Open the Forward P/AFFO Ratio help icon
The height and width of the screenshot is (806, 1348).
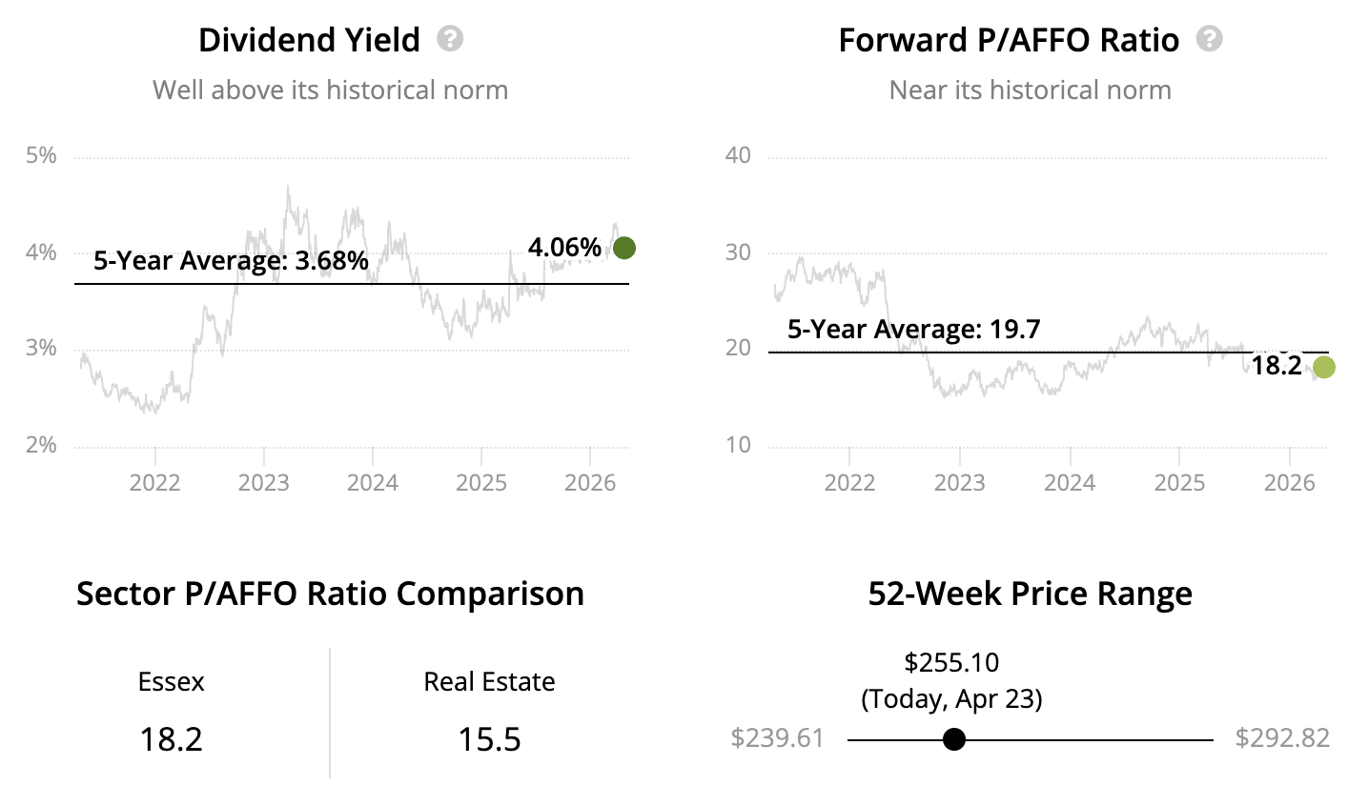(1210, 39)
